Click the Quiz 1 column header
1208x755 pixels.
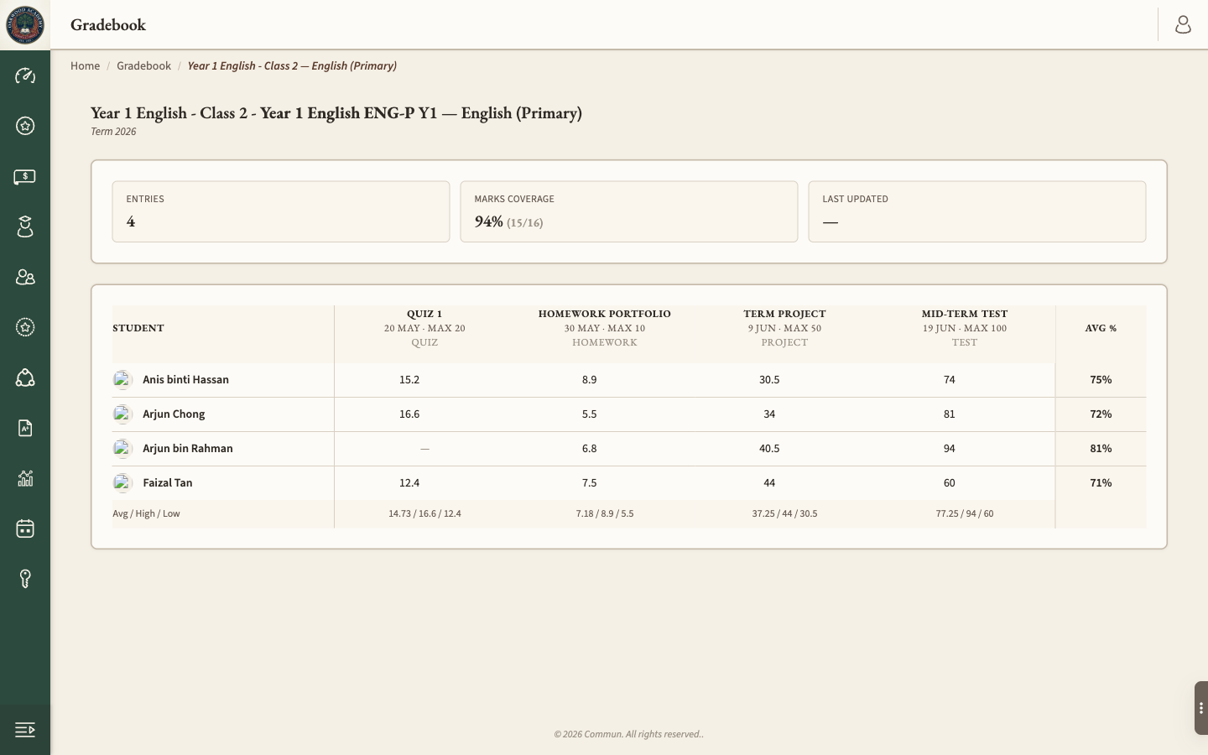424,328
